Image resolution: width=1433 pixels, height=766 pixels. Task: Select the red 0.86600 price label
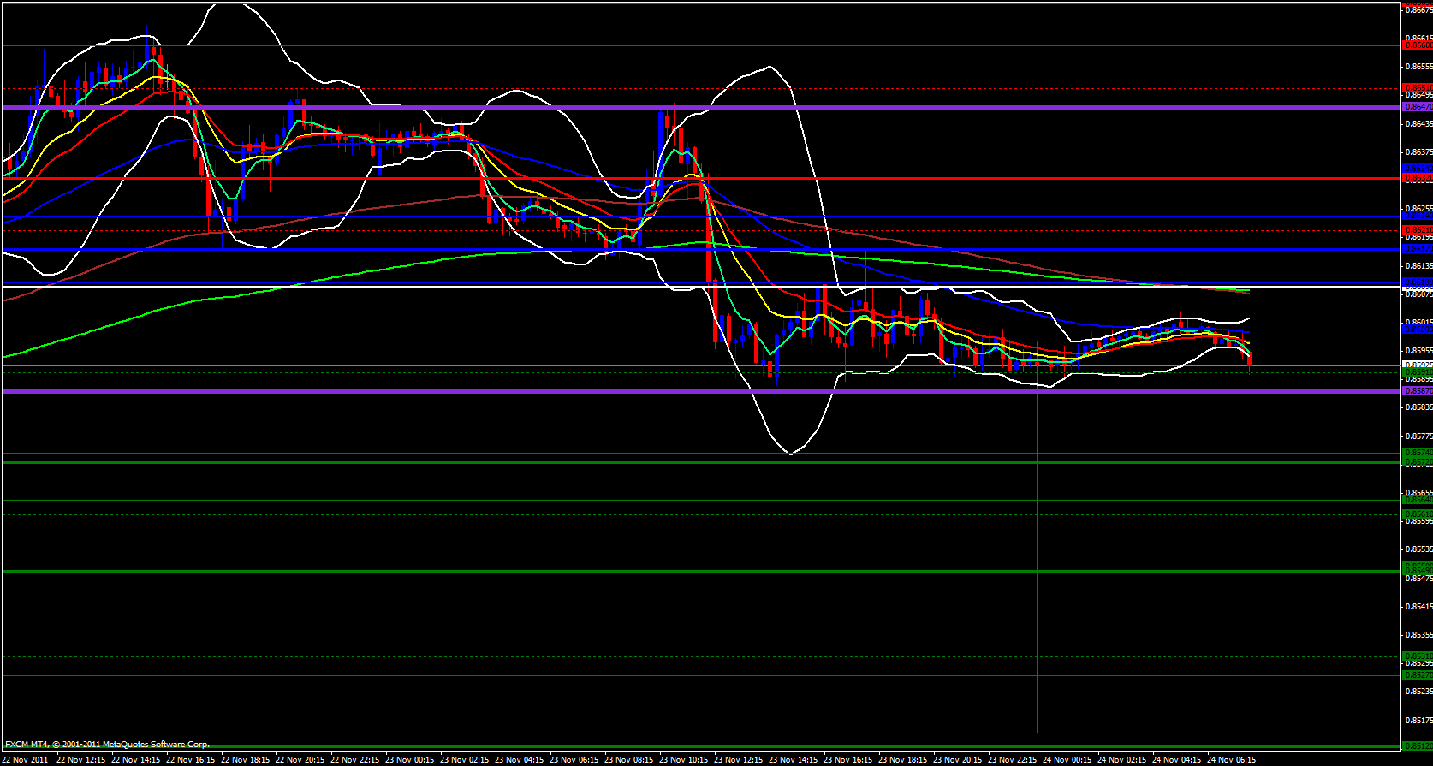coord(1417,45)
